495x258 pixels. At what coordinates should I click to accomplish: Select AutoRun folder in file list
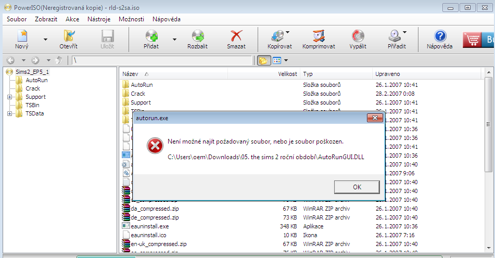[x=142, y=85]
